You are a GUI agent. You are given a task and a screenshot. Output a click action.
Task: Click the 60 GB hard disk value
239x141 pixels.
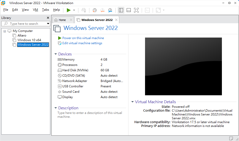coord(105,70)
